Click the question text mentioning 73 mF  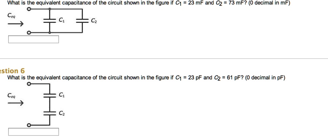148,4
